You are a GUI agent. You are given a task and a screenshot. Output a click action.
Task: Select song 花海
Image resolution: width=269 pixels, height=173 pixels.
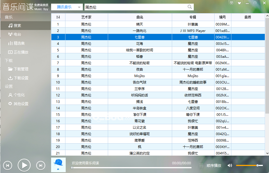click(x=140, y=44)
